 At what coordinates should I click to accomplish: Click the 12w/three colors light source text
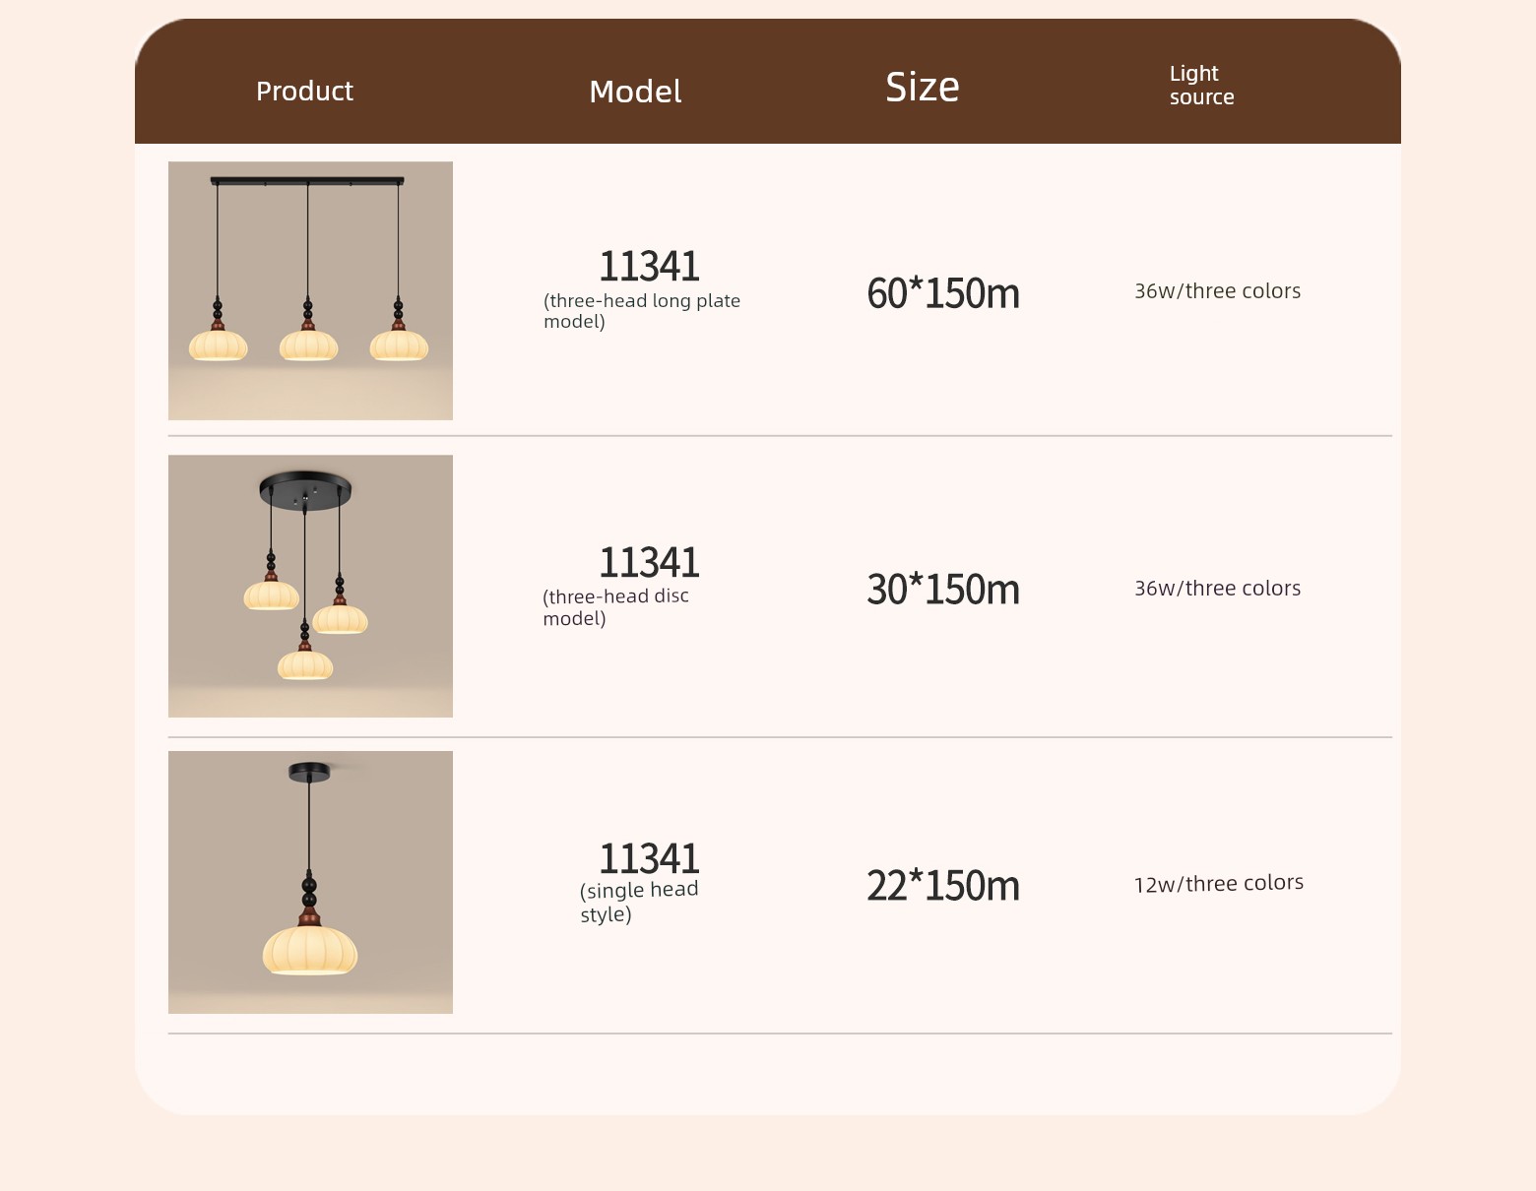[x=1218, y=884]
